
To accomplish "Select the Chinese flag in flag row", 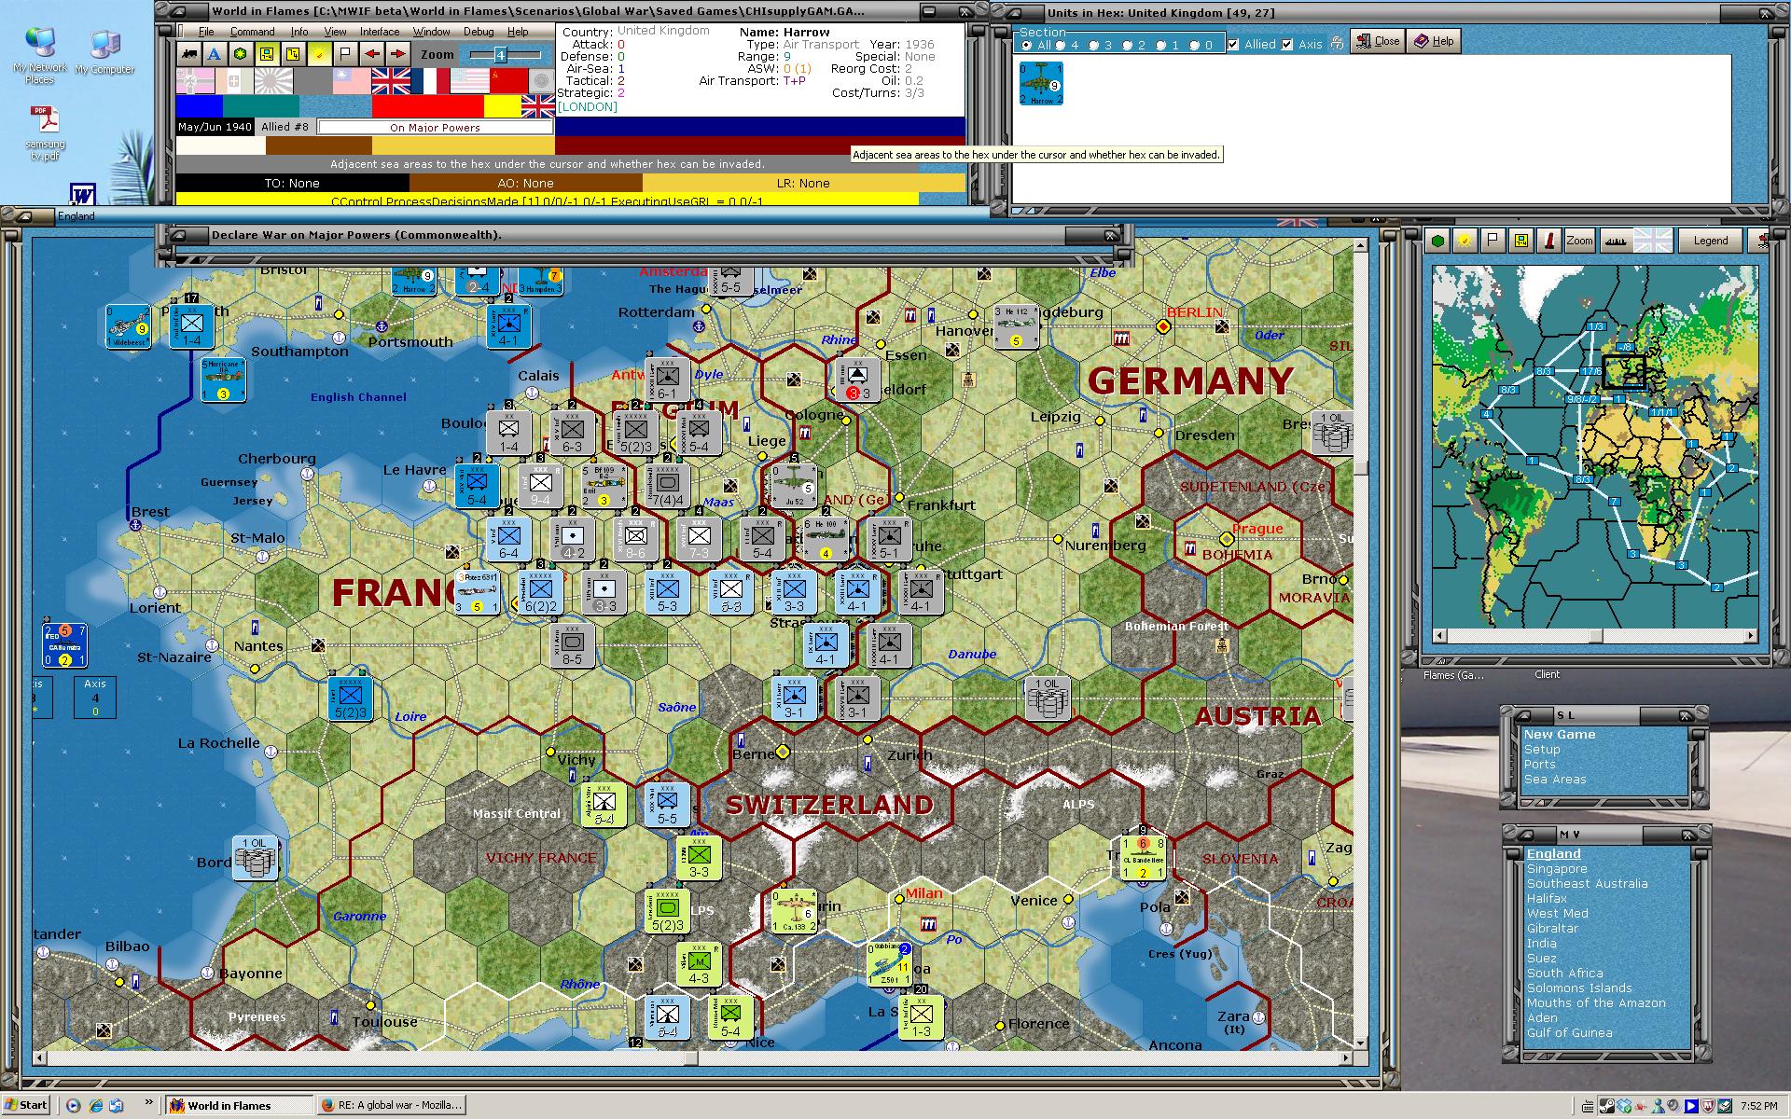I will coord(352,81).
